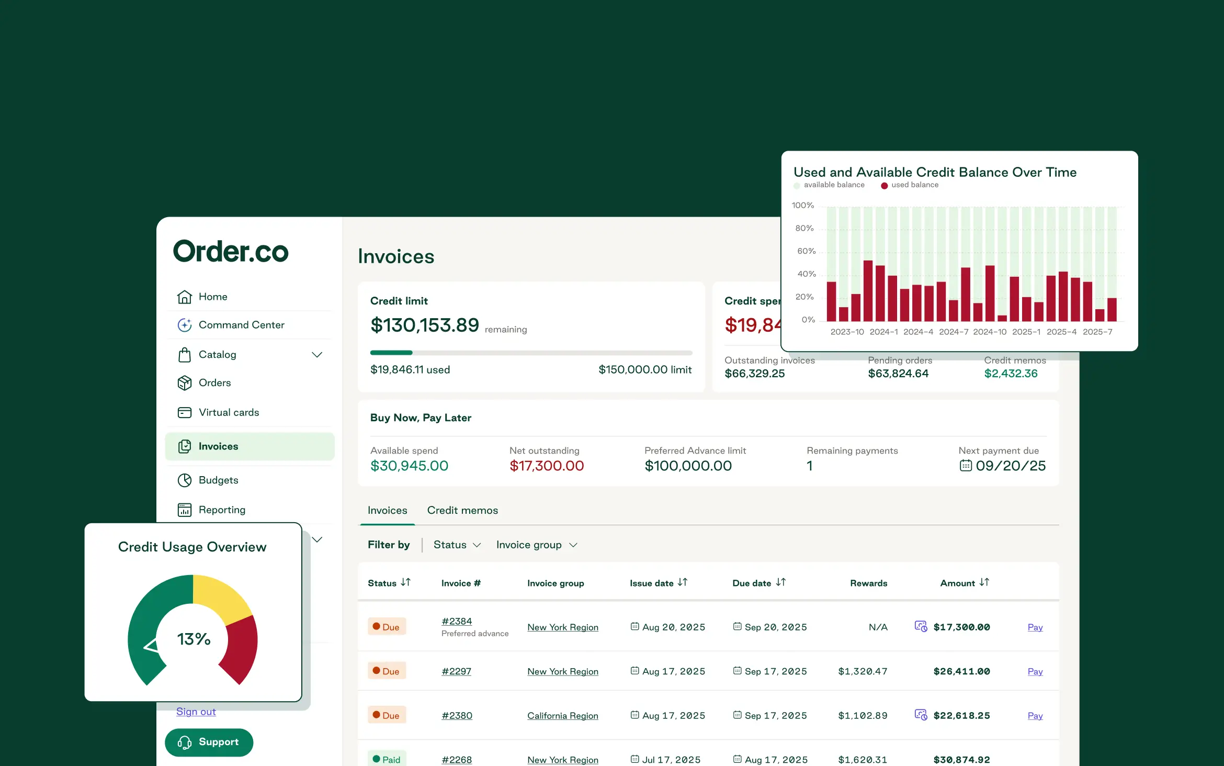Expand the Catalog menu chevron
The height and width of the screenshot is (766, 1224).
[x=316, y=355]
